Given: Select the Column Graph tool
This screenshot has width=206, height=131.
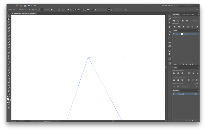Looking at the screenshot, I should click(x=9, y=82).
